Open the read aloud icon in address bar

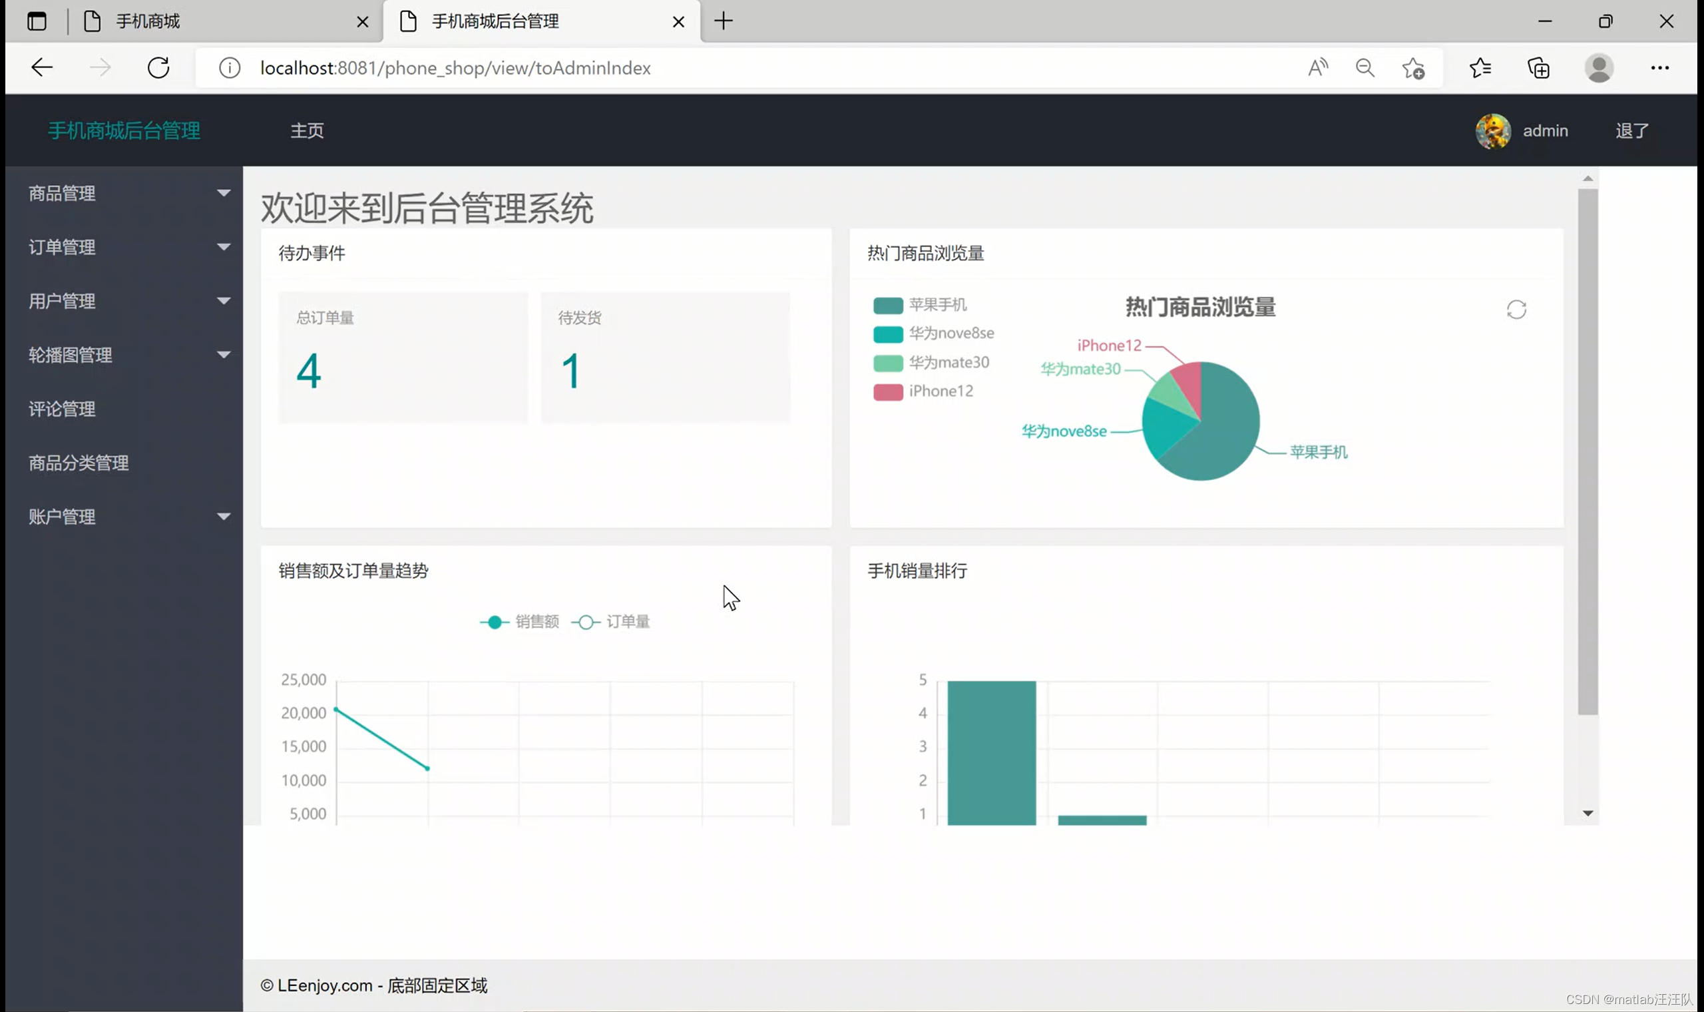[1317, 67]
